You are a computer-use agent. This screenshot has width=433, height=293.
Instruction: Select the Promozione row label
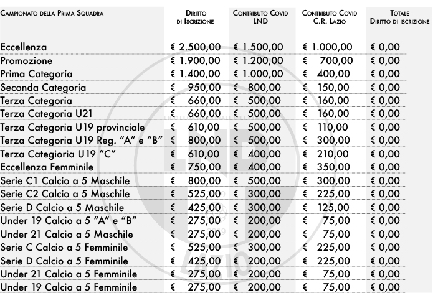[x=26, y=60]
